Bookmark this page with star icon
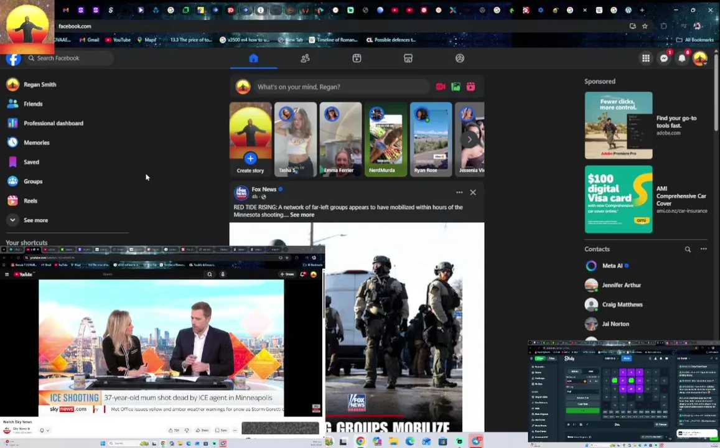Screen dimensions: 720x448 pos(645,26)
